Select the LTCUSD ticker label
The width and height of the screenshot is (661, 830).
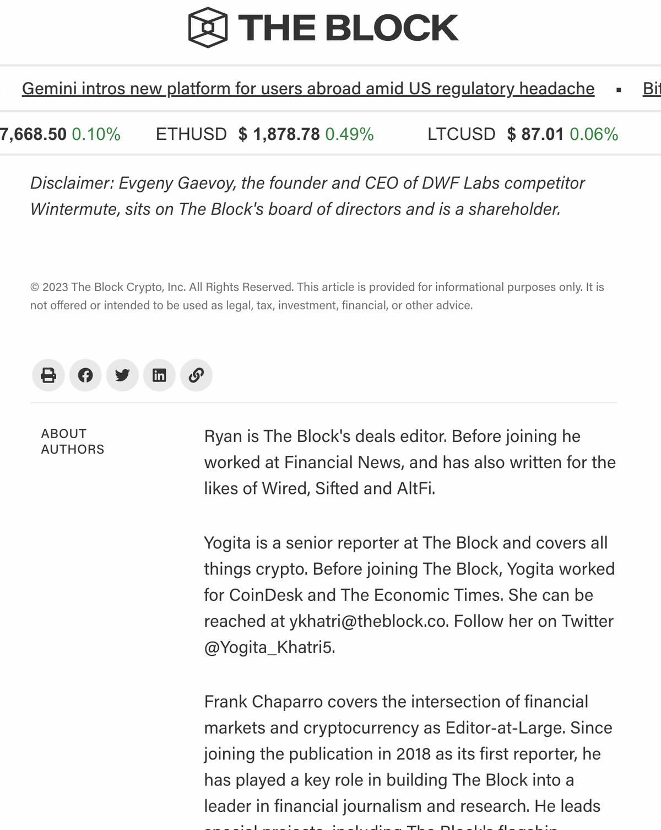pos(461,134)
